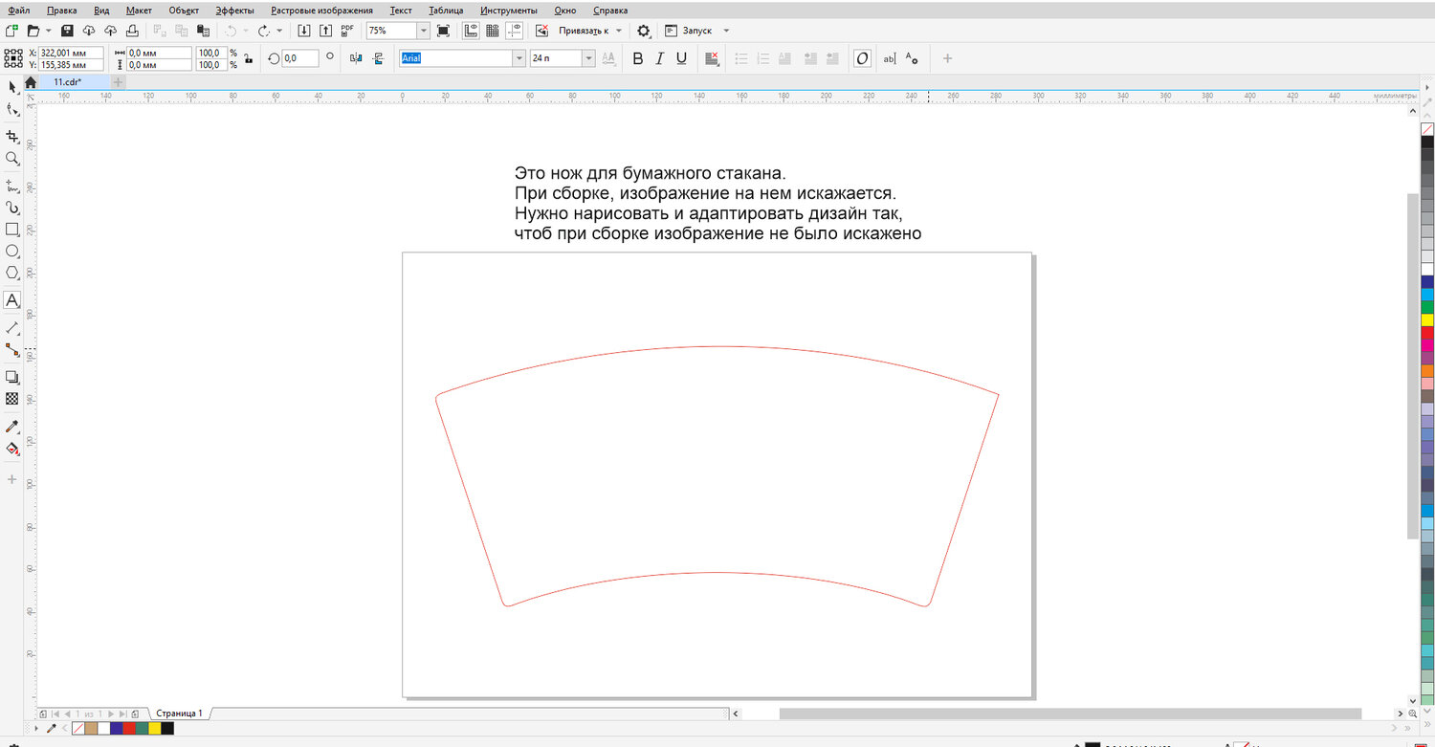The width and height of the screenshot is (1435, 747).
Task: Save the document with floppy icon
Action: coord(67,31)
